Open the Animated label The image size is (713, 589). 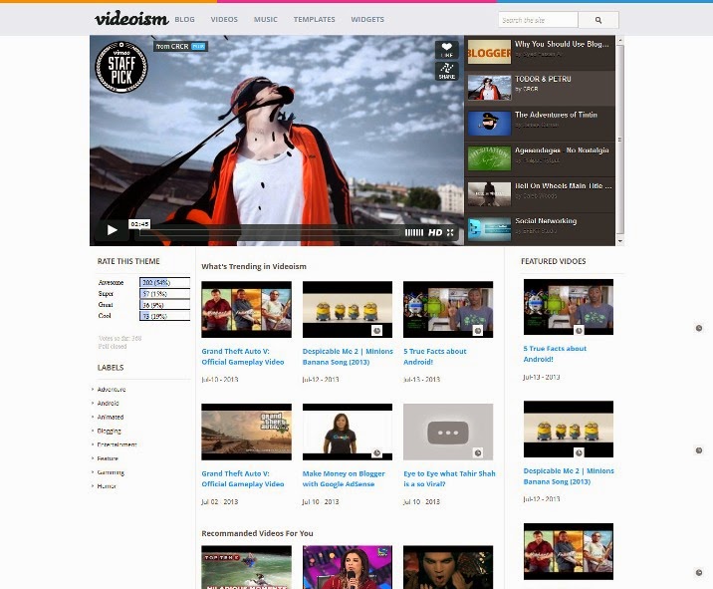[x=111, y=417]
